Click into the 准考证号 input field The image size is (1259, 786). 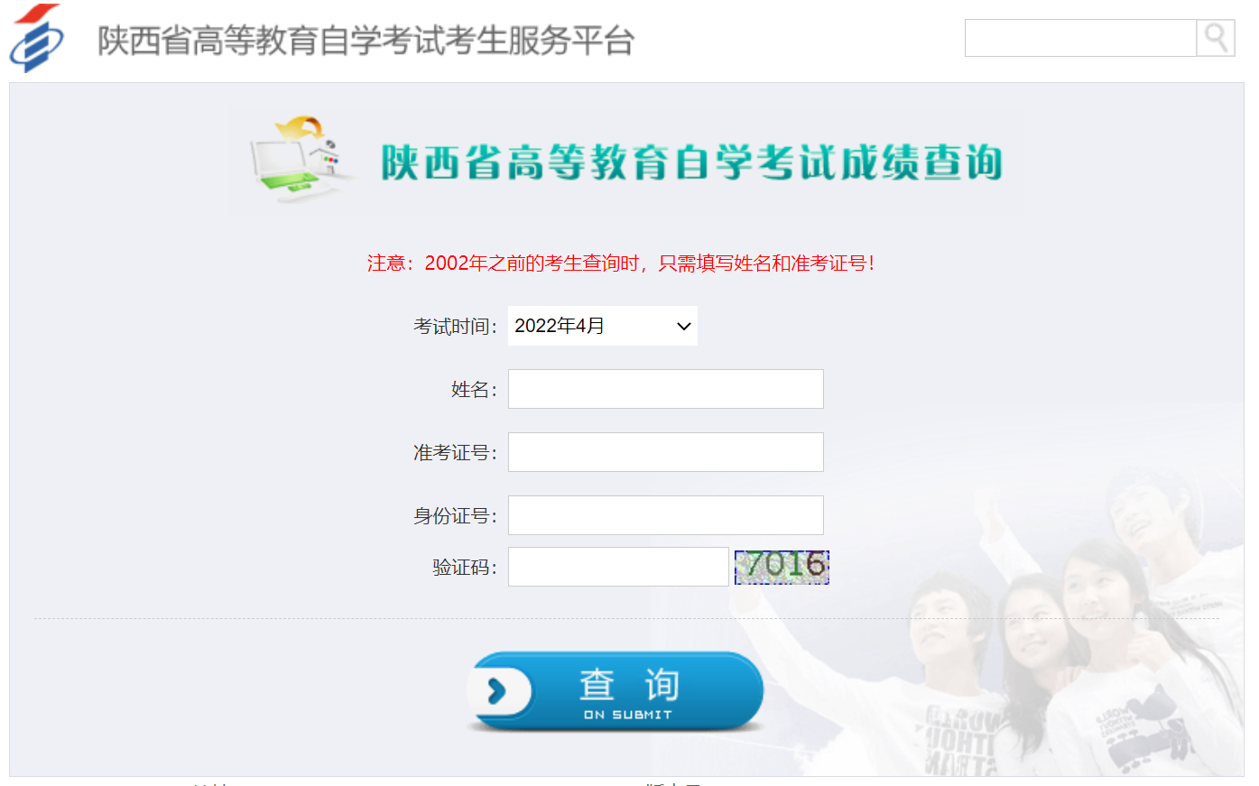[666, 452]
